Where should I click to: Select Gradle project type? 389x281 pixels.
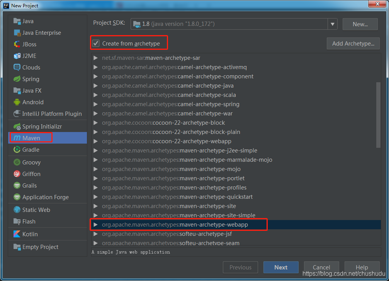(48, 150)
